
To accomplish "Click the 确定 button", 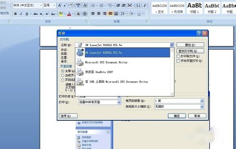I will coord(177,116).
